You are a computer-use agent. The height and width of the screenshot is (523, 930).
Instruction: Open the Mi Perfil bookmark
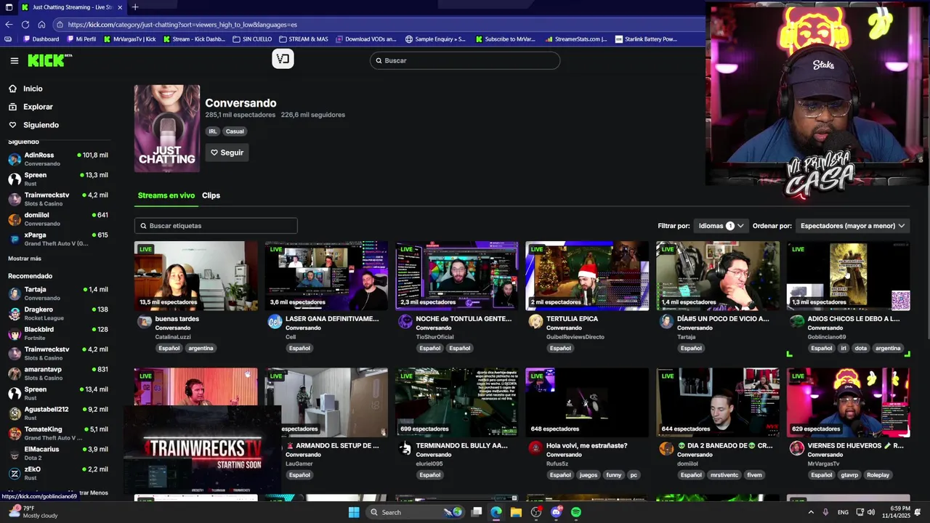tap(81, 39)
